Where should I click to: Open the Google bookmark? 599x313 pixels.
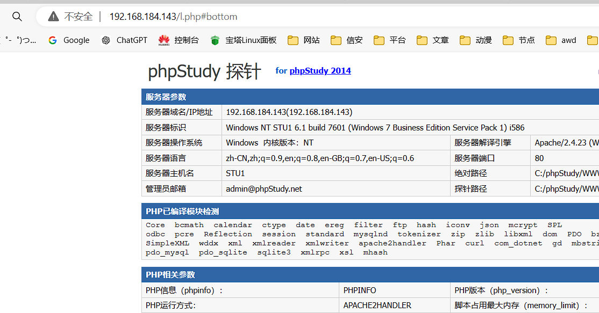coord(69,40)
